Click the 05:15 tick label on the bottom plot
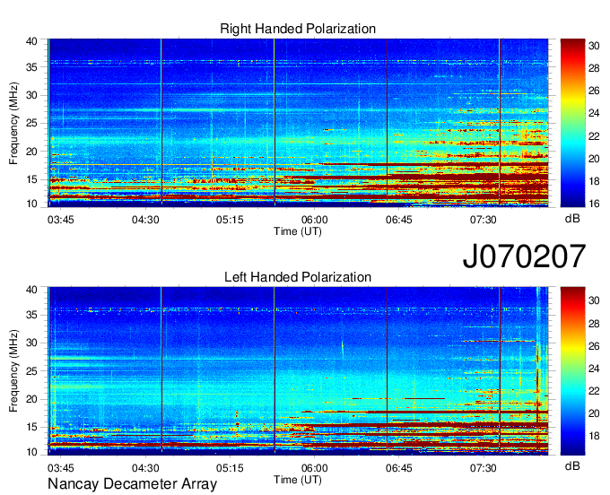This screenshot has height=495, width=610. click(230, 468)
